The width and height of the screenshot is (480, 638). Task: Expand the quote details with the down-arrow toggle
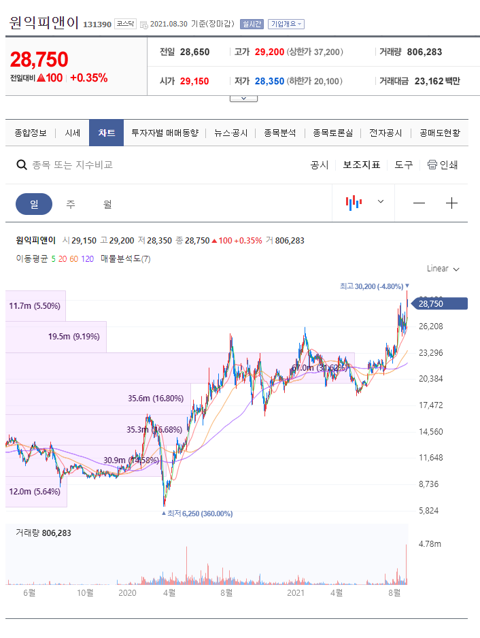pos(243,99)
